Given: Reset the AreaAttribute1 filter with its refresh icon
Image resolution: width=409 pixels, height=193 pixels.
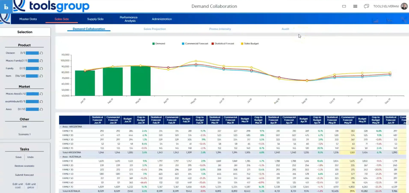Looking at the screenshot, I should point(41,102).
